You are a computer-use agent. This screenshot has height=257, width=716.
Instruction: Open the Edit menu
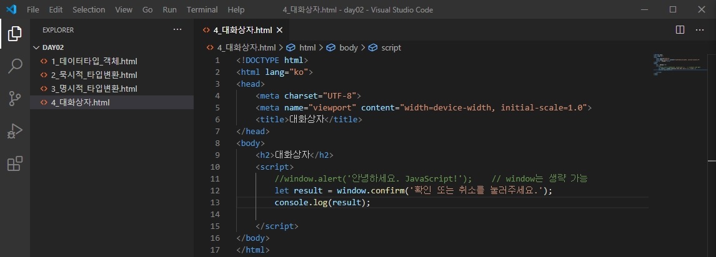(56, 9)
